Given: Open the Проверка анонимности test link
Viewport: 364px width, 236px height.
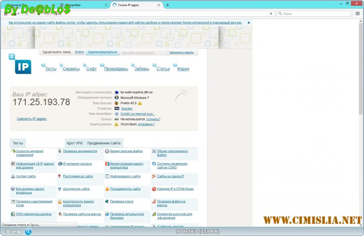Looking at the screenshot, I should click(79, 151).
